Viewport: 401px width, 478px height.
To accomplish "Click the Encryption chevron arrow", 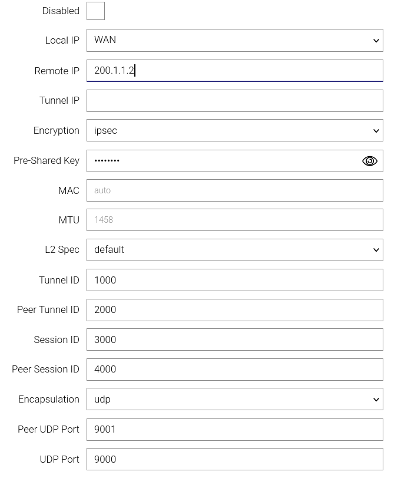I will click(376, 131).
